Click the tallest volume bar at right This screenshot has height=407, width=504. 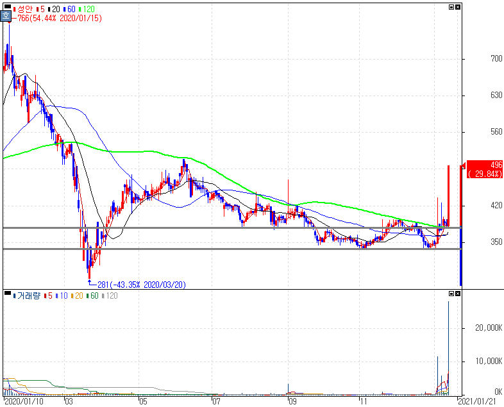448,348
